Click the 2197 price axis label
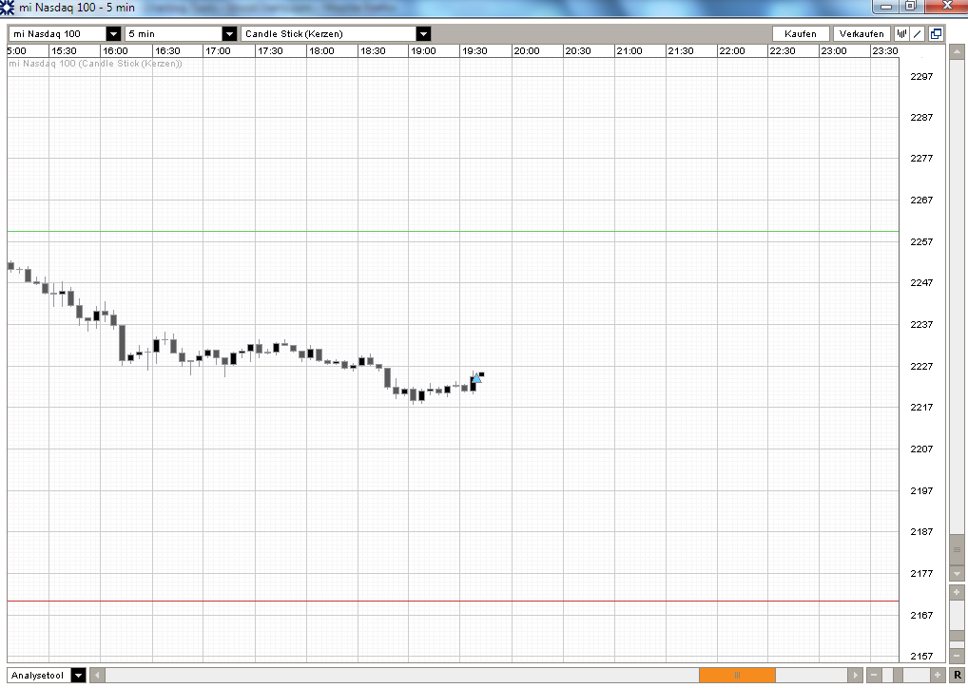The width and height of the screenshot is (968, 688). [921, 491]
